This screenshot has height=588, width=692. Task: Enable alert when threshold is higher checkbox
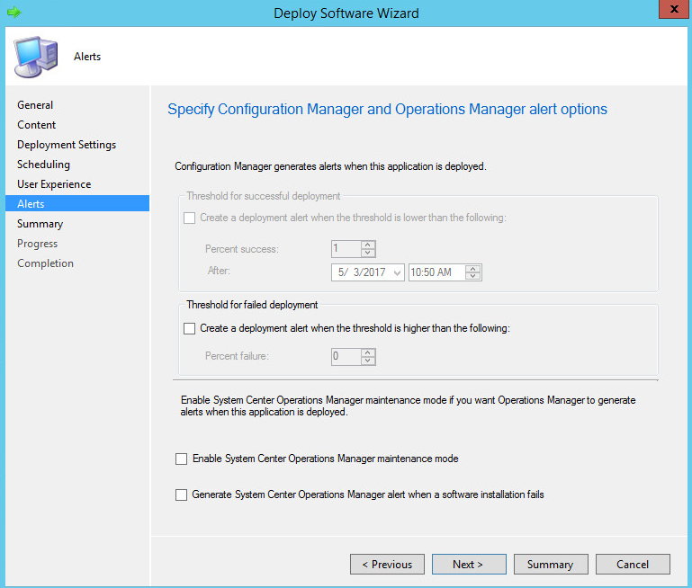point(189,328)
